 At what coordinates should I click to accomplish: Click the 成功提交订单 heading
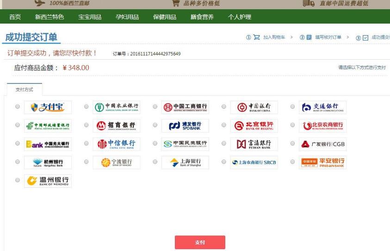31,37
